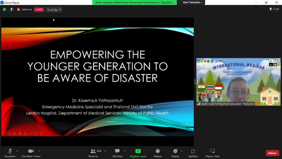Click the green Bagikan Layar share icon
The height and width of the screenshot is (159, 282).
point(138,151)
